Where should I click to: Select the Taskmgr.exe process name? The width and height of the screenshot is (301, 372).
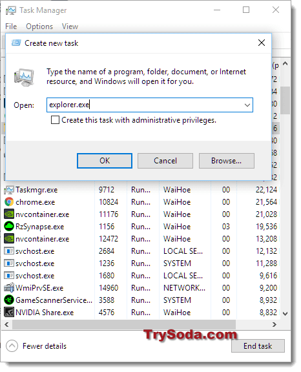point(37,190)
